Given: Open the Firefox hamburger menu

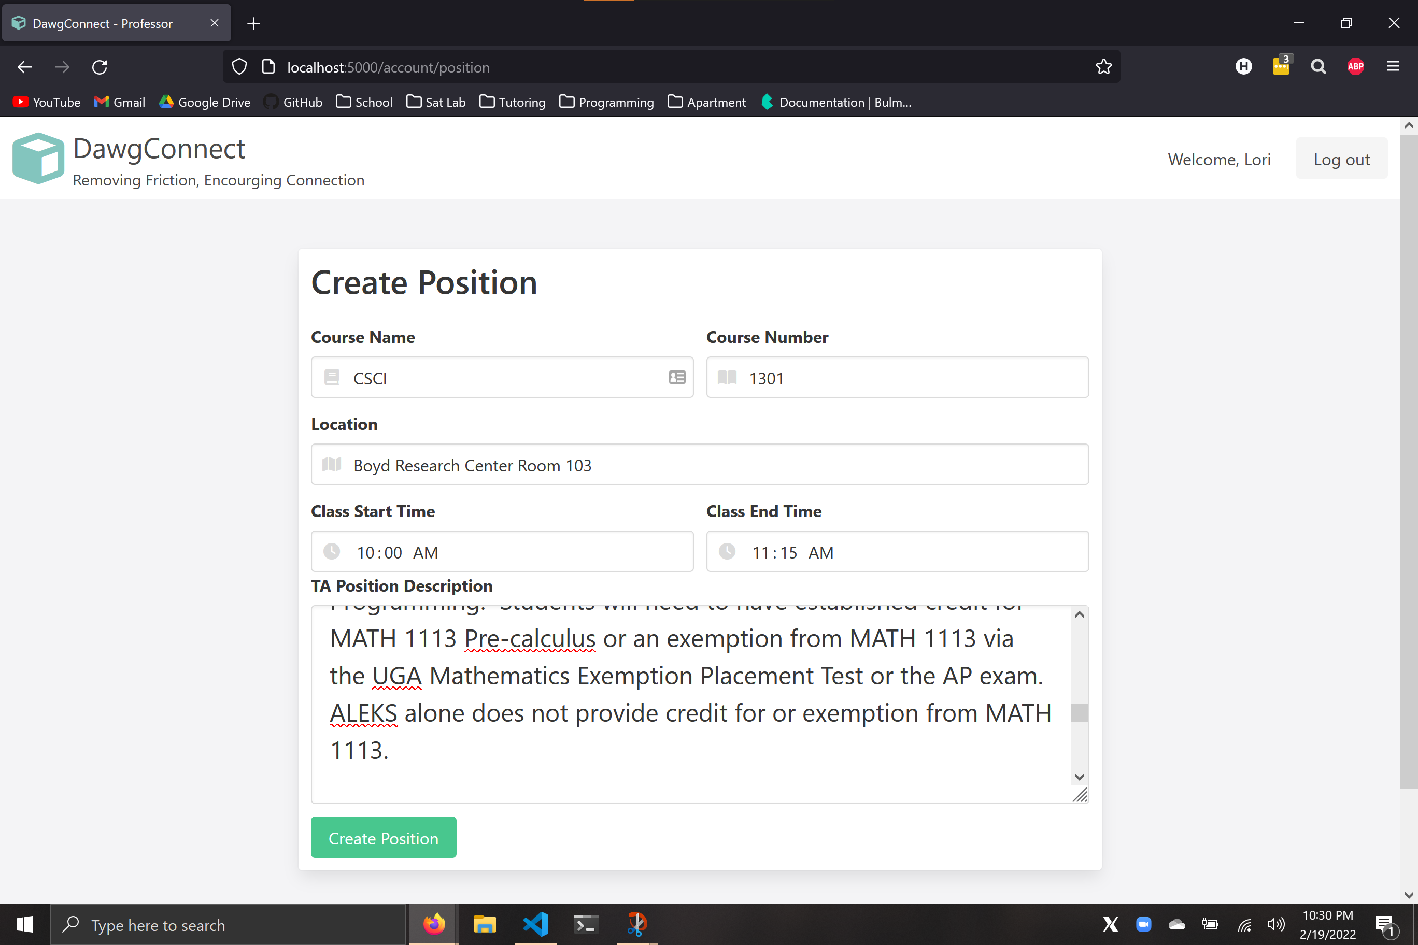Looking at the screenshot, I should point(1393,67).
